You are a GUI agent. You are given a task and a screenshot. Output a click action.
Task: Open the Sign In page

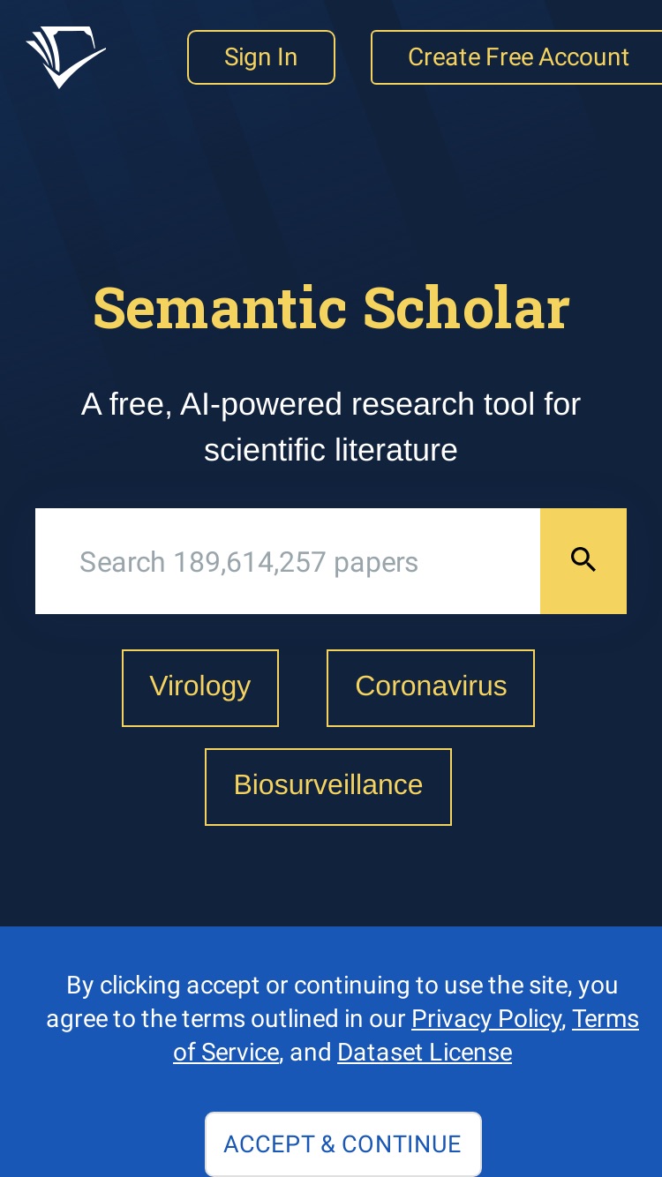(x=261, y=57)
